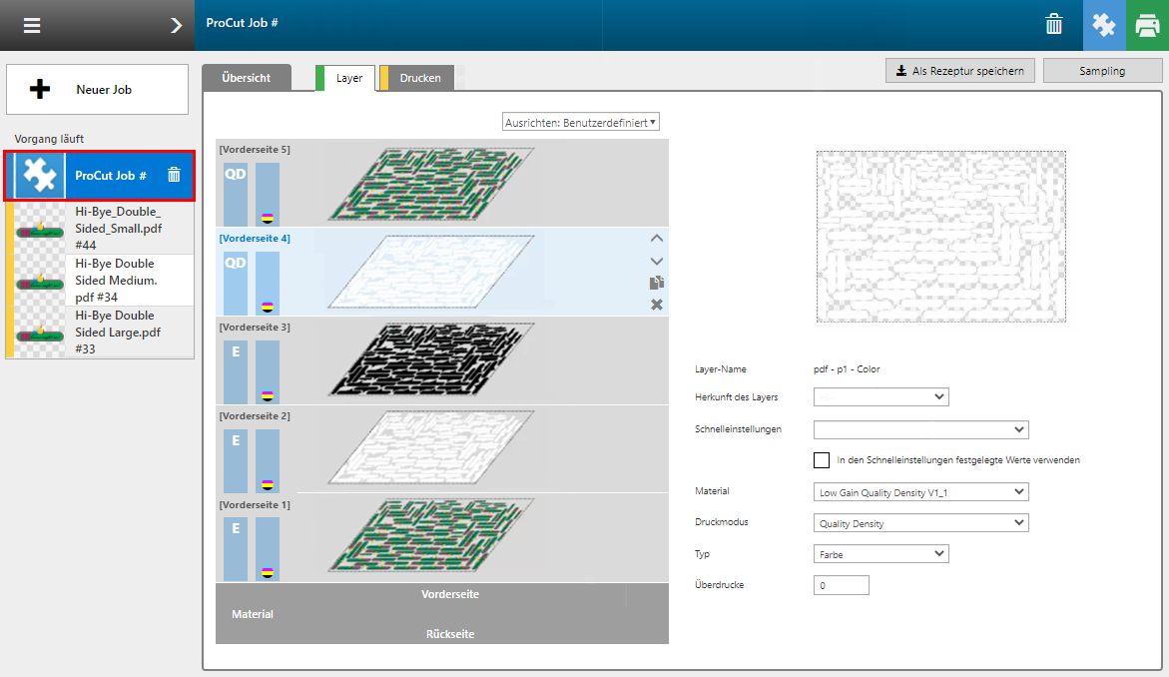Image resolution: width=1169 pixels, height=677 pixels.
Task: Open the Druckmodus dropdown
Action: pos(920,522)
